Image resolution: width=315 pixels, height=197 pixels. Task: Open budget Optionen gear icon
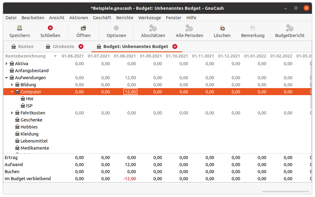pos(116,28)
